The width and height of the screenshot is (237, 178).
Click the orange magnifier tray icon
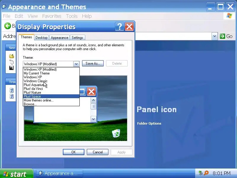pos(206,173)
